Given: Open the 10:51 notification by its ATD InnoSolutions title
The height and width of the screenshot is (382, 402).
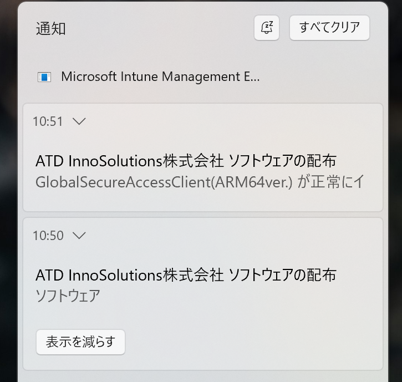Looking at the screenshot, I should (x=185, y=161).
